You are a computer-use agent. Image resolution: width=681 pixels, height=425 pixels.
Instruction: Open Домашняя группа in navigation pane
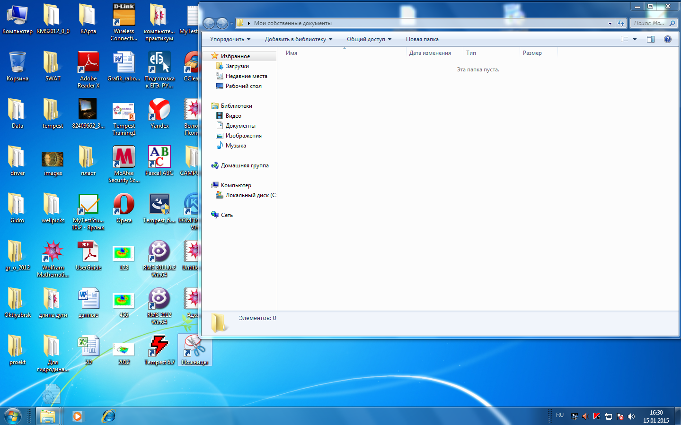pos(245,165)
